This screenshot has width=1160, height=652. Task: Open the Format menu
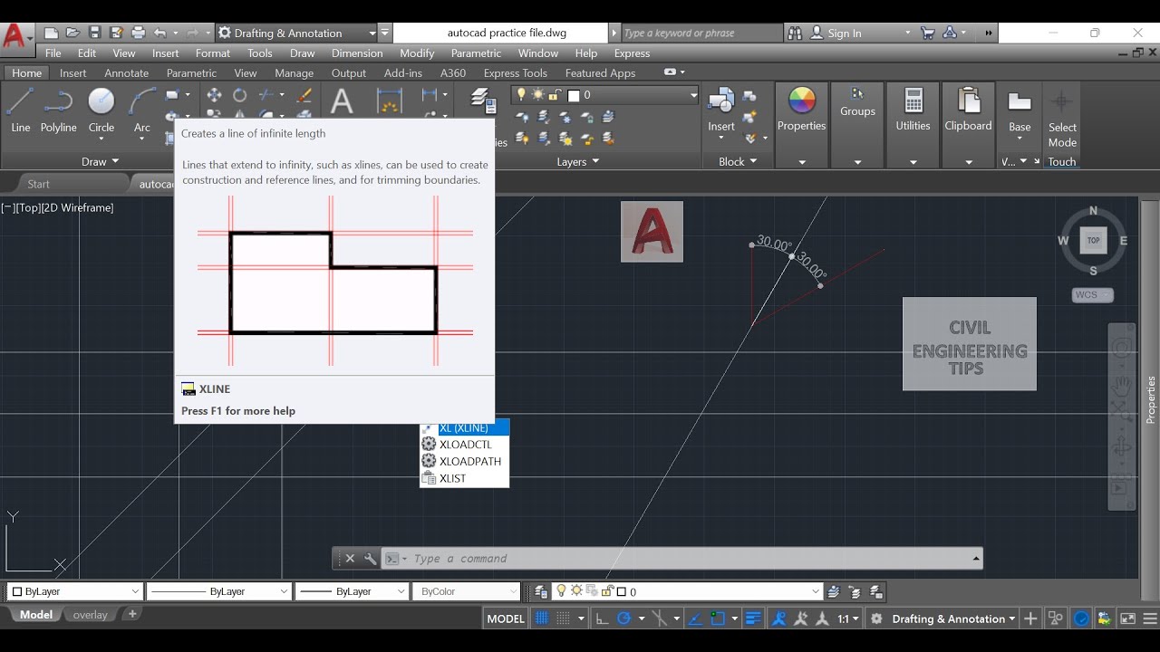[213, 53]
